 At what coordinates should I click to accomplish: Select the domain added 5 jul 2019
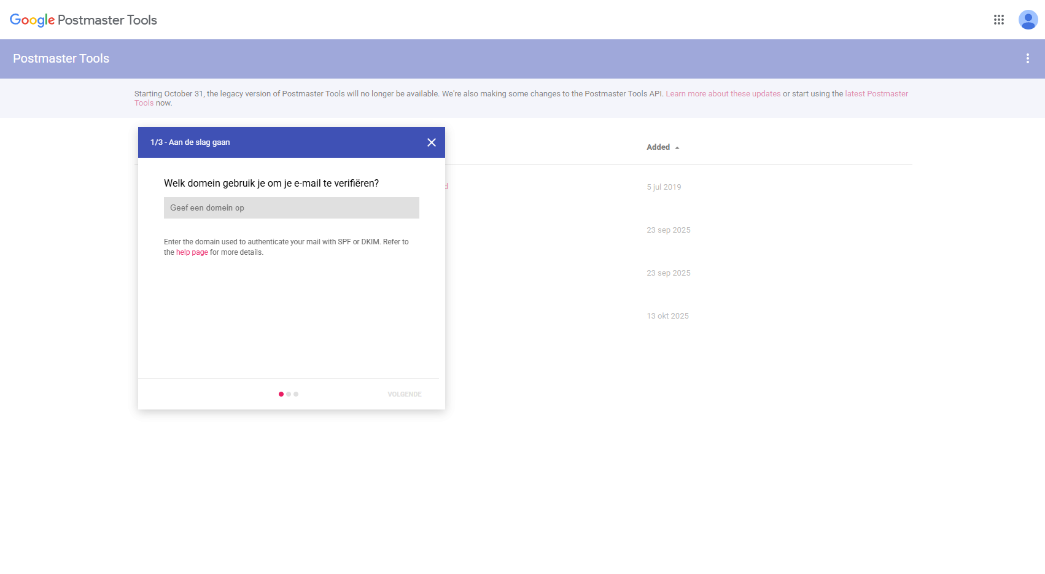[664, 187]
